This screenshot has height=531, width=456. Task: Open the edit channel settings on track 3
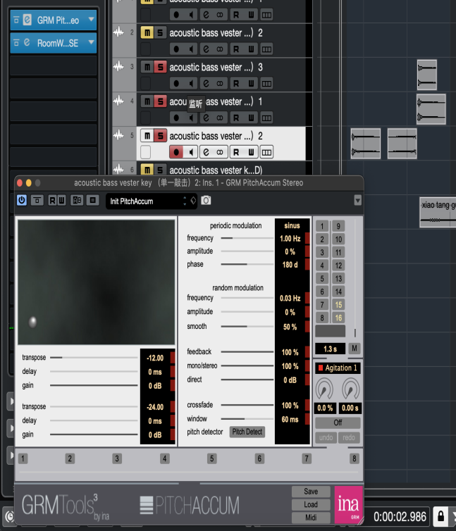(x=206, y=84)
